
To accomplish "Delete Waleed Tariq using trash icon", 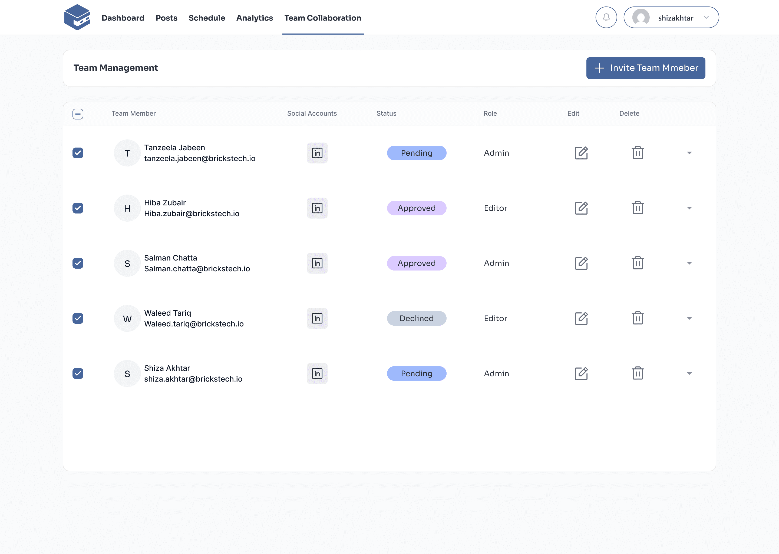I will [x=637, y=318].
